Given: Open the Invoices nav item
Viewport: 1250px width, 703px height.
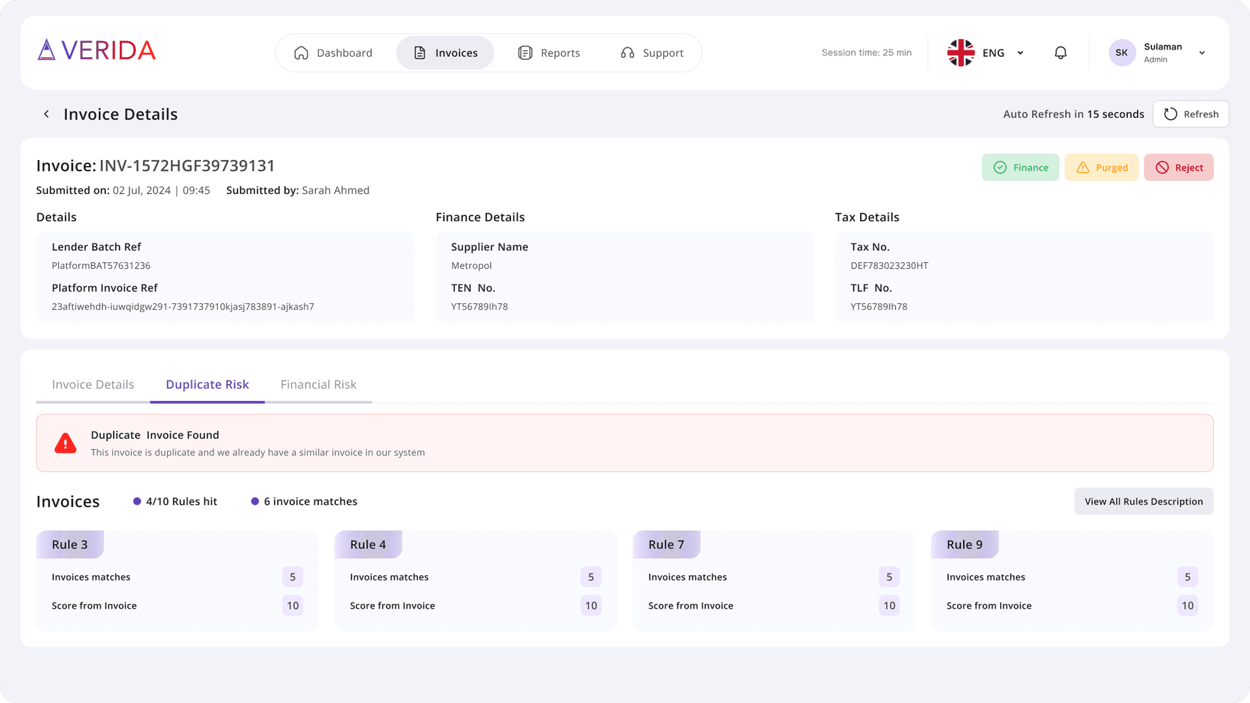Looking at the screenshot, I should pyautogui.click(x=445, y=53).
